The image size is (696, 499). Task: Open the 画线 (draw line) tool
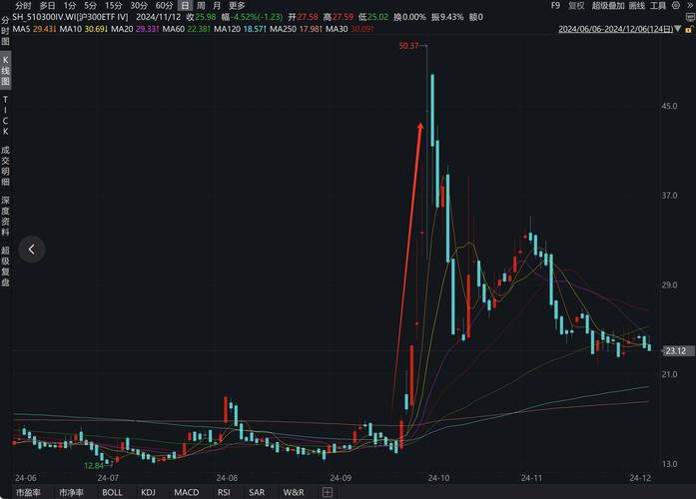(x=636, y=6)
